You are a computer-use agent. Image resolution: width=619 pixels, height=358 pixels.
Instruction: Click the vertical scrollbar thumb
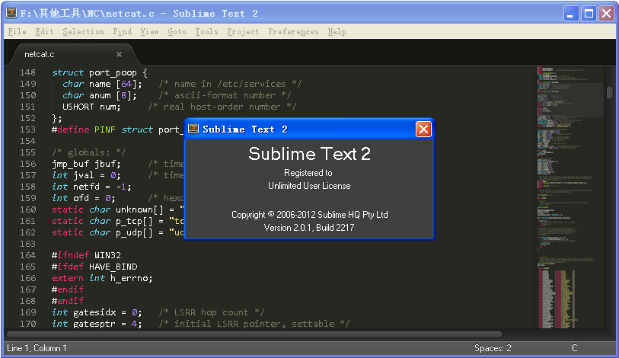(610, 93)
